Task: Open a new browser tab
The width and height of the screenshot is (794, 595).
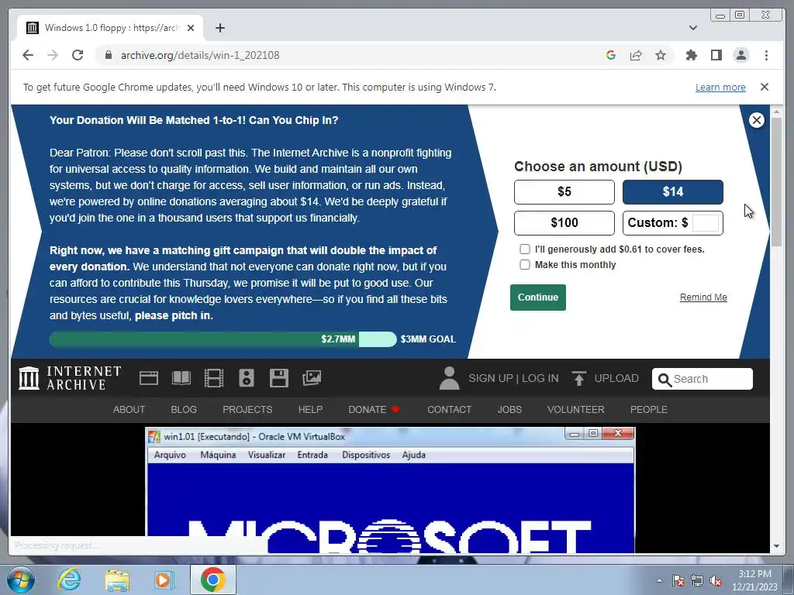Action: (219, 28)
